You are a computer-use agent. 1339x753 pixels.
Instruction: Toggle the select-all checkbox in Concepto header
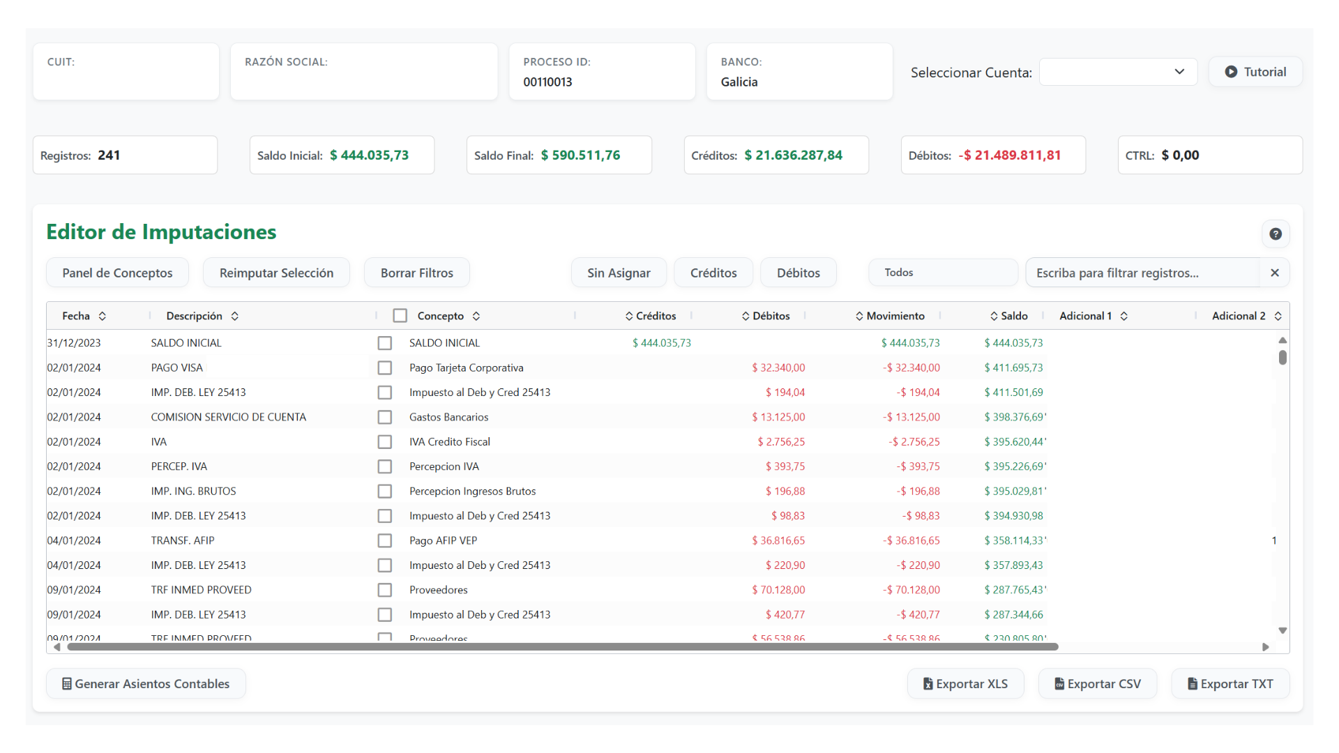(400, 316)
